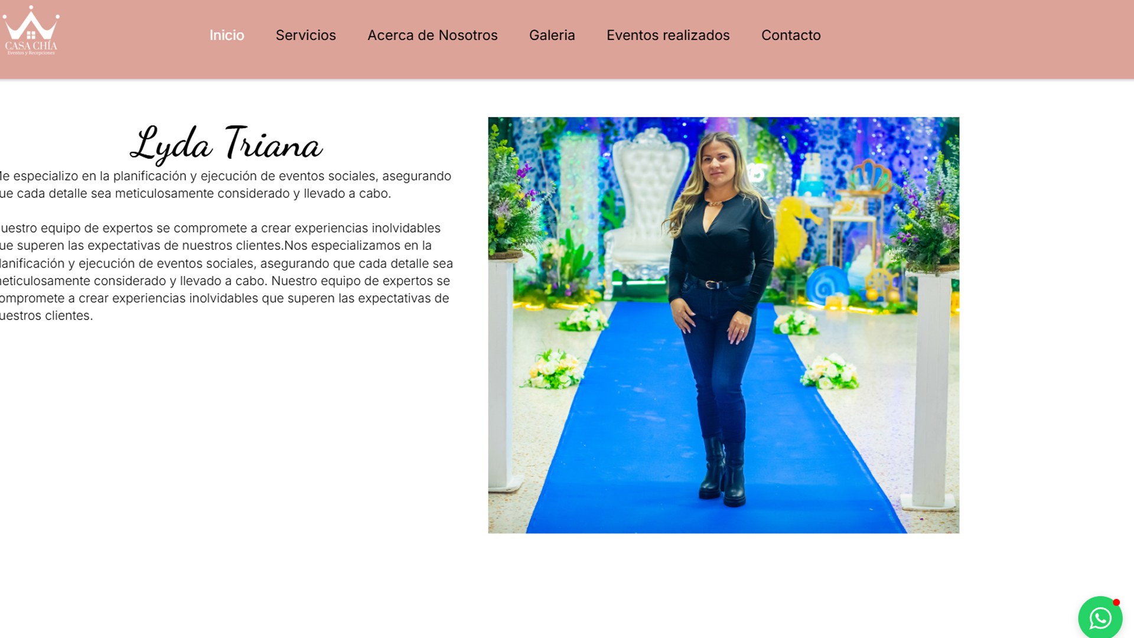This screenshot has height=638, width=1134.
Task: Go to the Inicio menu item
Action: coord(227,35)
